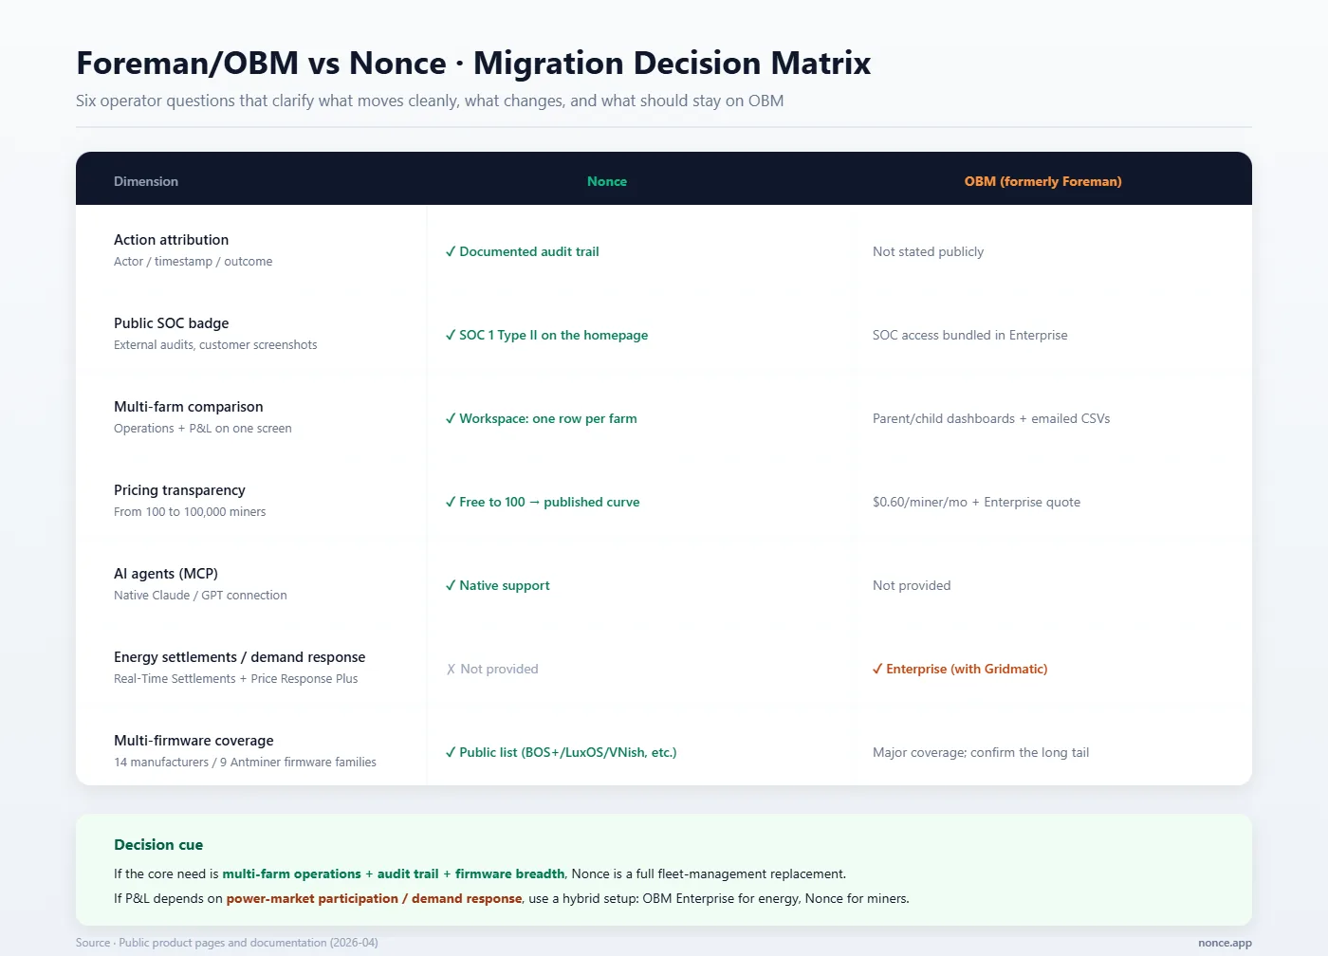Select the 'Pricing transparency' row label
1328x956 pixels.
[x=179, y=490]
